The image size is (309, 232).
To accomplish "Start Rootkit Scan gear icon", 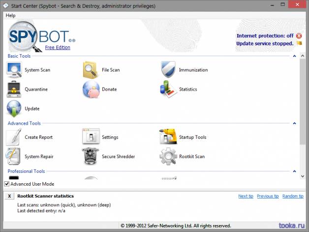I will [168, 156].
